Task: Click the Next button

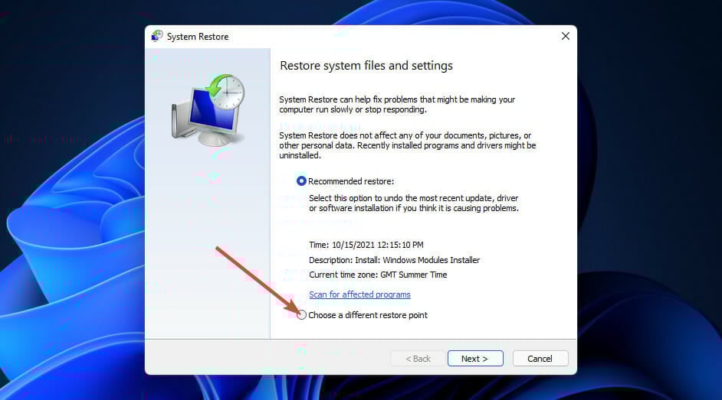Action: (x=475, y=359)
